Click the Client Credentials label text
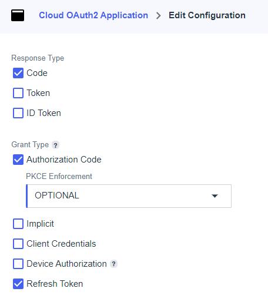Image resolution: width=268 pixels, height=295 pixels. point(61,244)
